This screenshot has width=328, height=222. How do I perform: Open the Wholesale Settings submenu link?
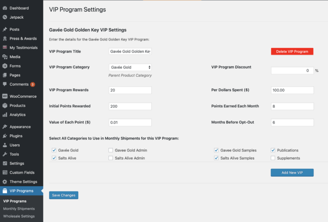click(19, 216)
